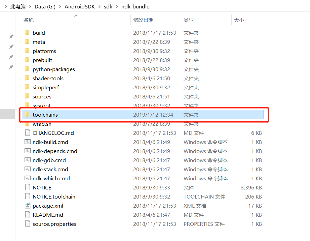
Task: Click the ndk-build.cmd script icon
Action: pos(28,142)
